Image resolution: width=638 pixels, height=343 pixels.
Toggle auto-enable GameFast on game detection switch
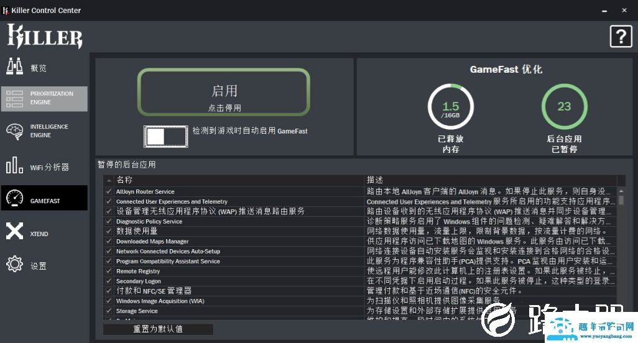[166, 137]
